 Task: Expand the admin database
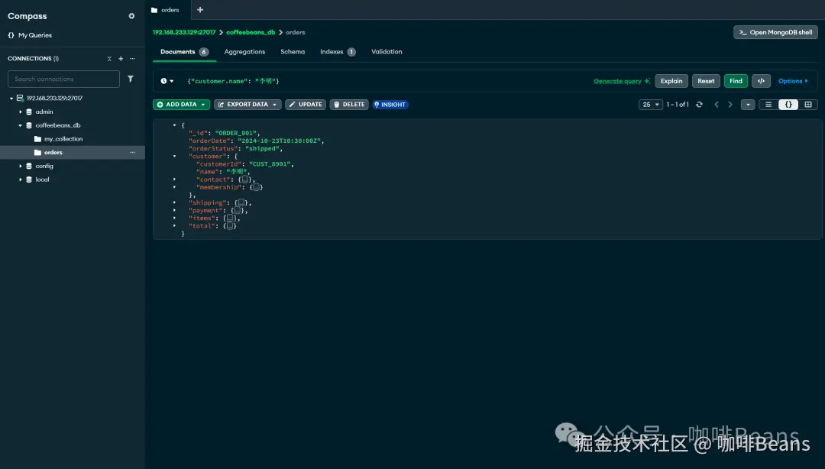21,112
